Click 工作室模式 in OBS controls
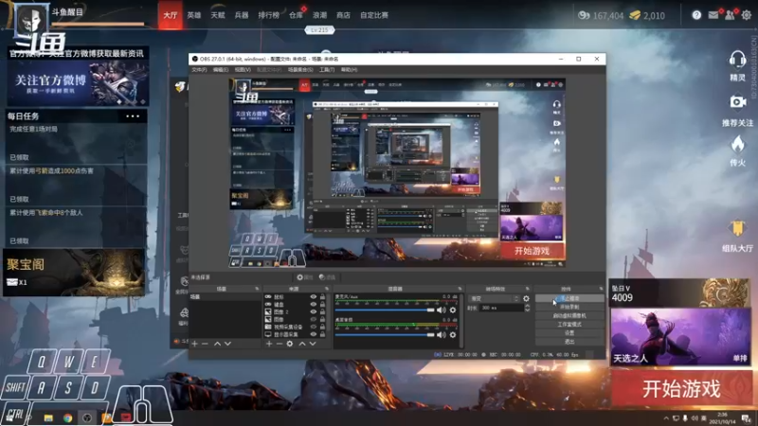 [x=569, y=325]
